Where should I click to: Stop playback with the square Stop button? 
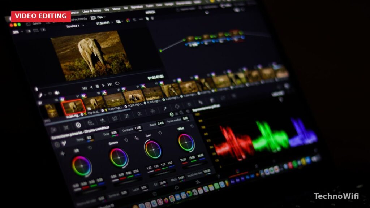tap(98, 87)
